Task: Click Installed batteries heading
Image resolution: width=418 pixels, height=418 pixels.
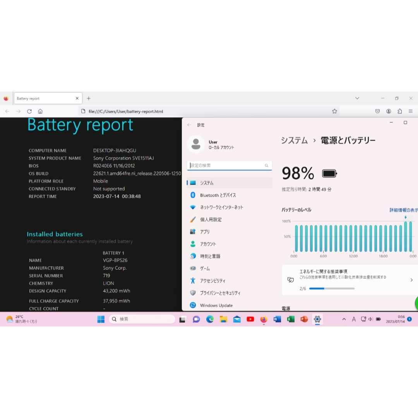Action: pyautogui.click(x=55, y=234)
